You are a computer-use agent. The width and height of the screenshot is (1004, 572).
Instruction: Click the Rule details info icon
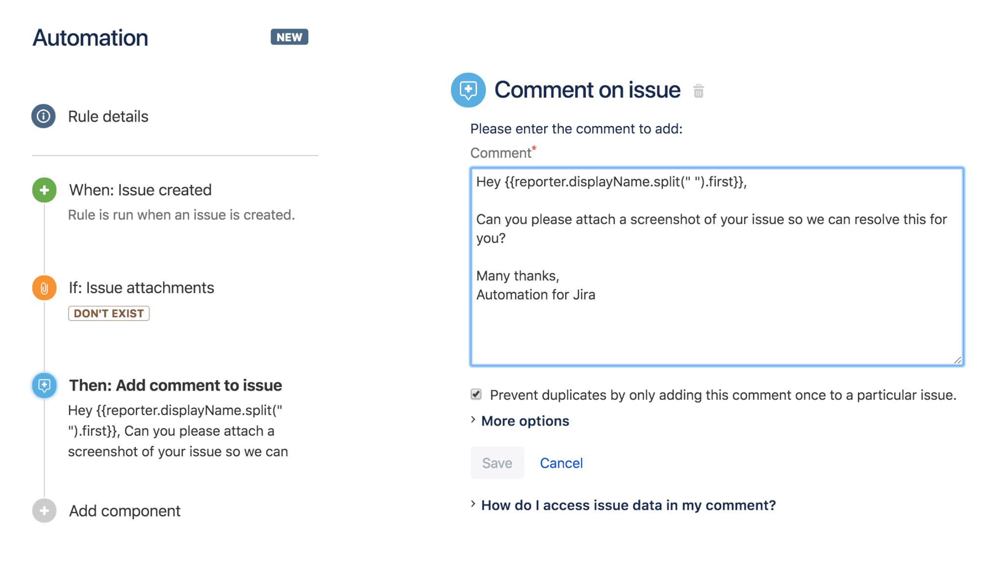click(x=44, y=116)
